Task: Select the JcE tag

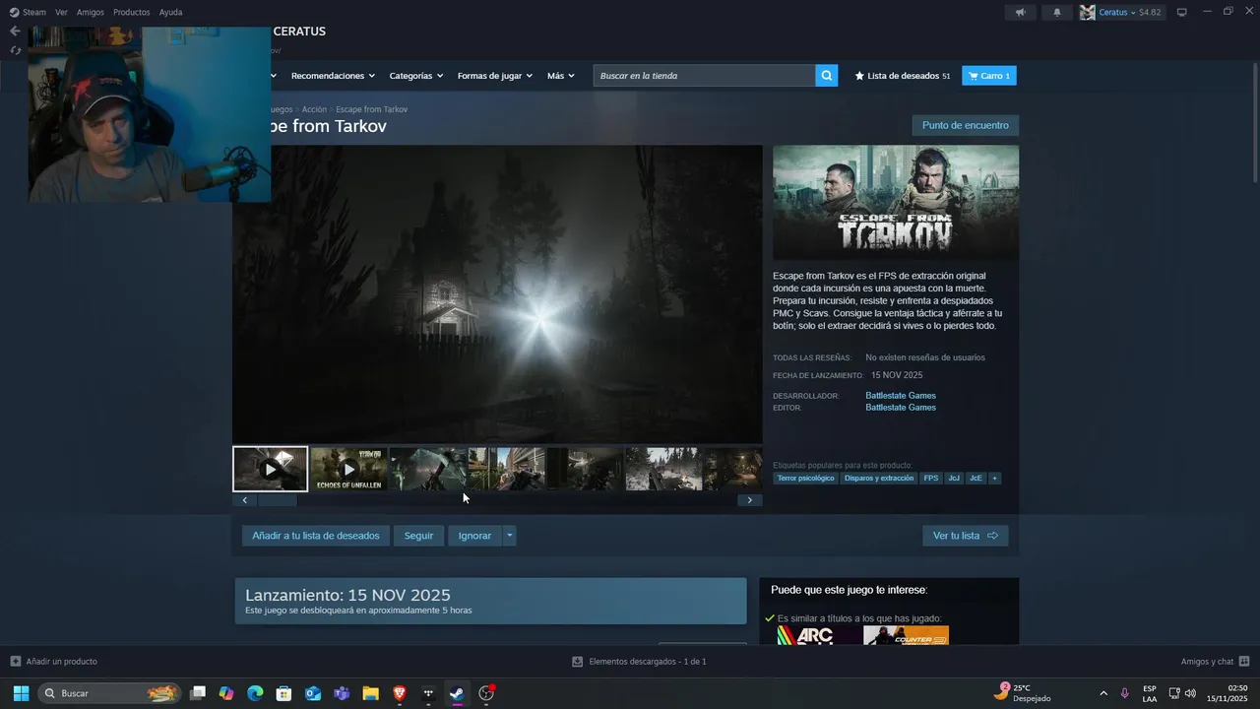Action: coord(976,479)
